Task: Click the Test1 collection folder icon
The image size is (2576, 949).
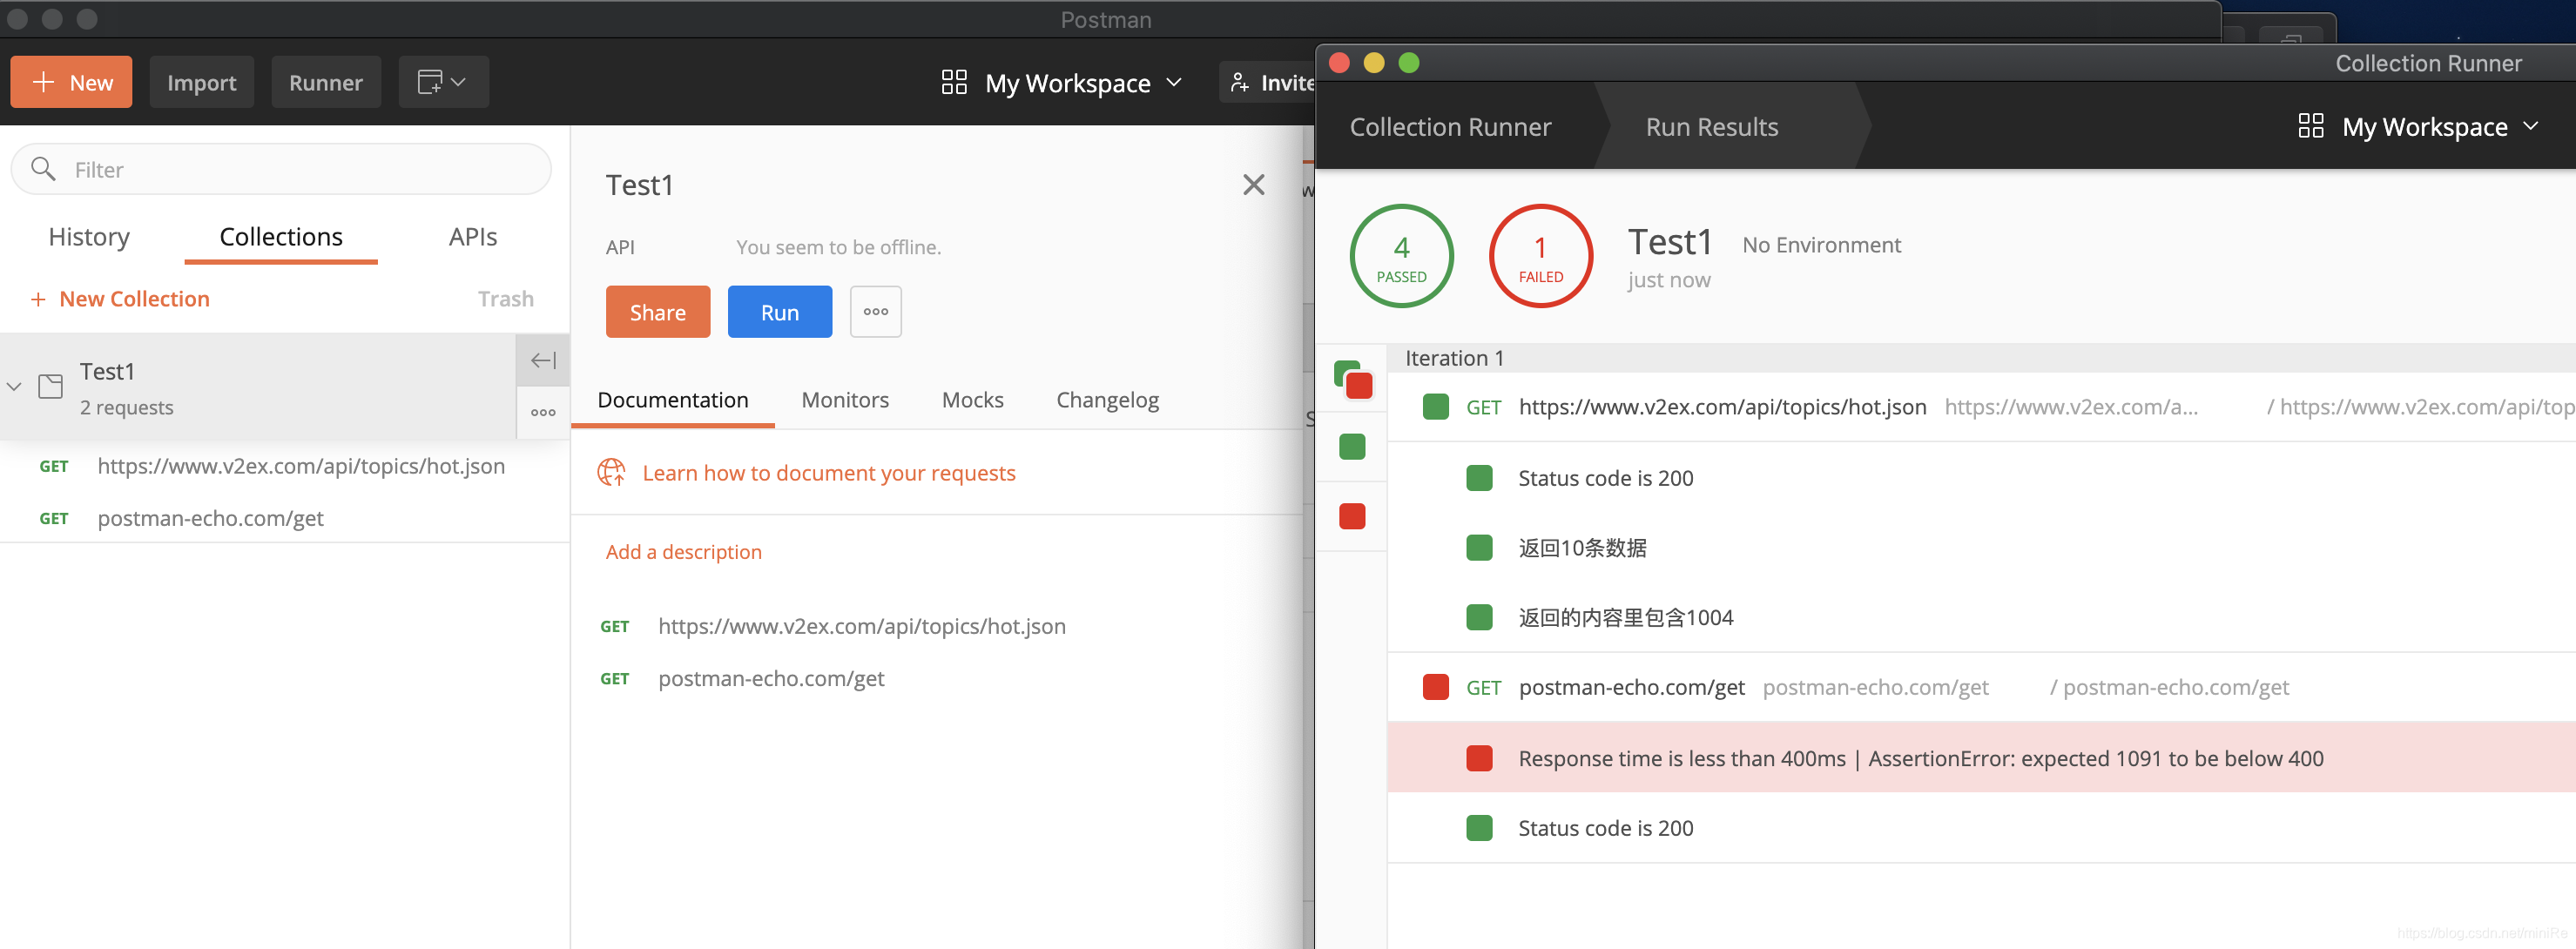Action: tap(50, 386)
